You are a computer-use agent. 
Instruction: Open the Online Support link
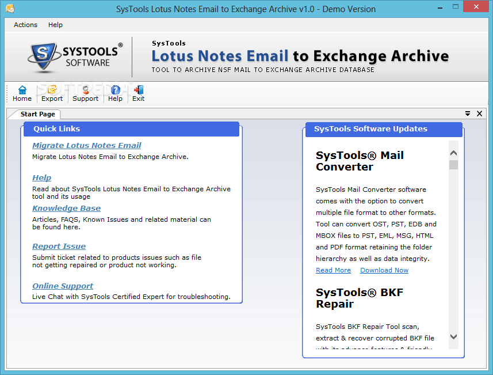click(63, 286)
